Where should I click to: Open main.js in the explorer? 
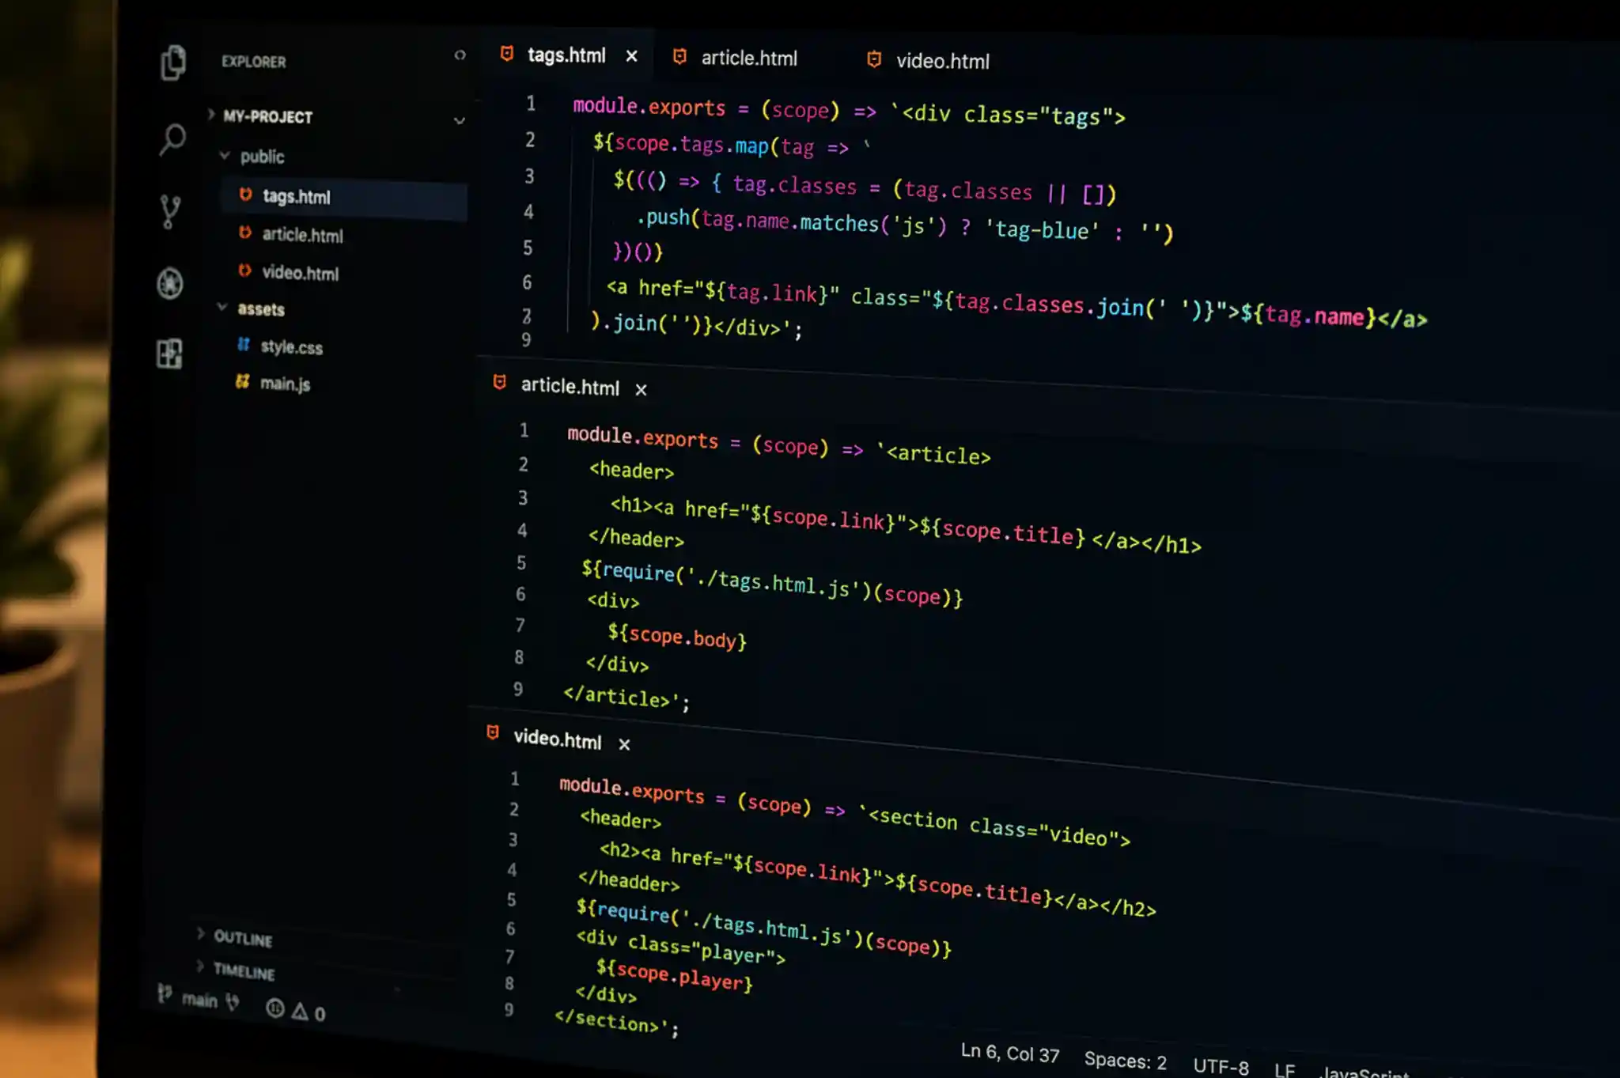pos(286,384)
